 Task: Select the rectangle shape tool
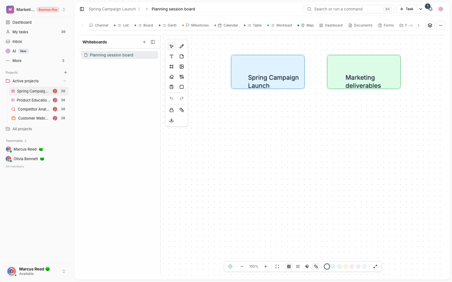pyautogui.click(x=182, y=87)
